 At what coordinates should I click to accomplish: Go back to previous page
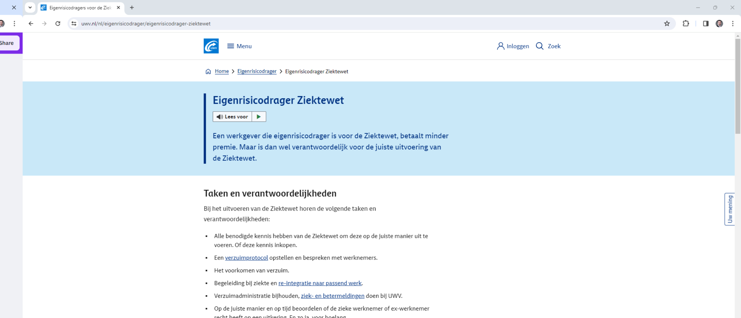click(31, 23)
